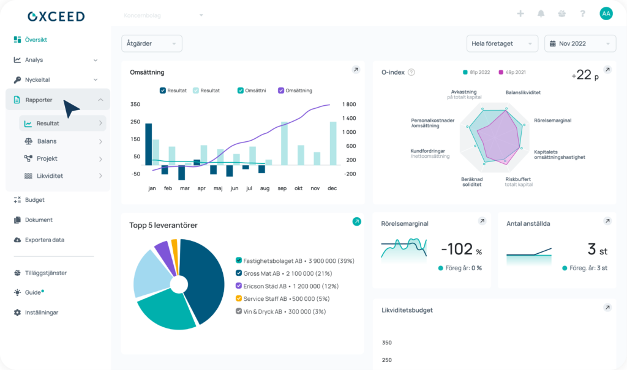The height and width of the screenshot is (370, 627).
Task: Click the Dokument sidebar icon
Action: pos(18,220)
